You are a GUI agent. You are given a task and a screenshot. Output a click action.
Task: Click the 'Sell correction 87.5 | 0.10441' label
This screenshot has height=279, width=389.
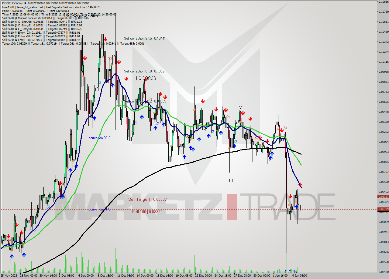click(x=145, y=39)
